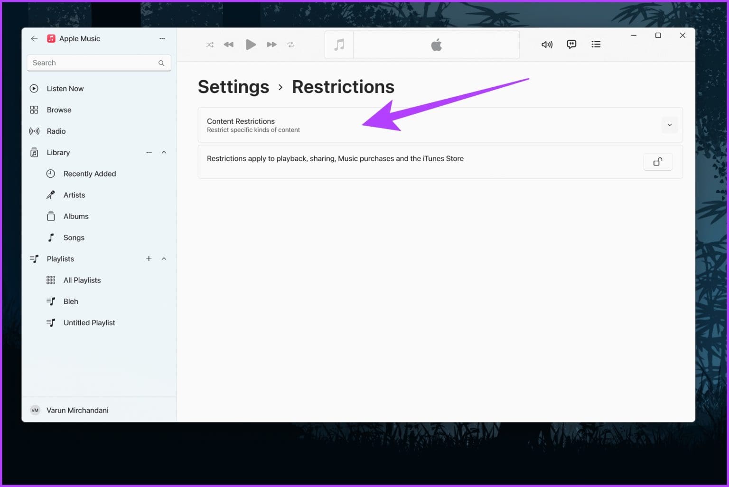Switch to the MiniPlayer view

339,45
